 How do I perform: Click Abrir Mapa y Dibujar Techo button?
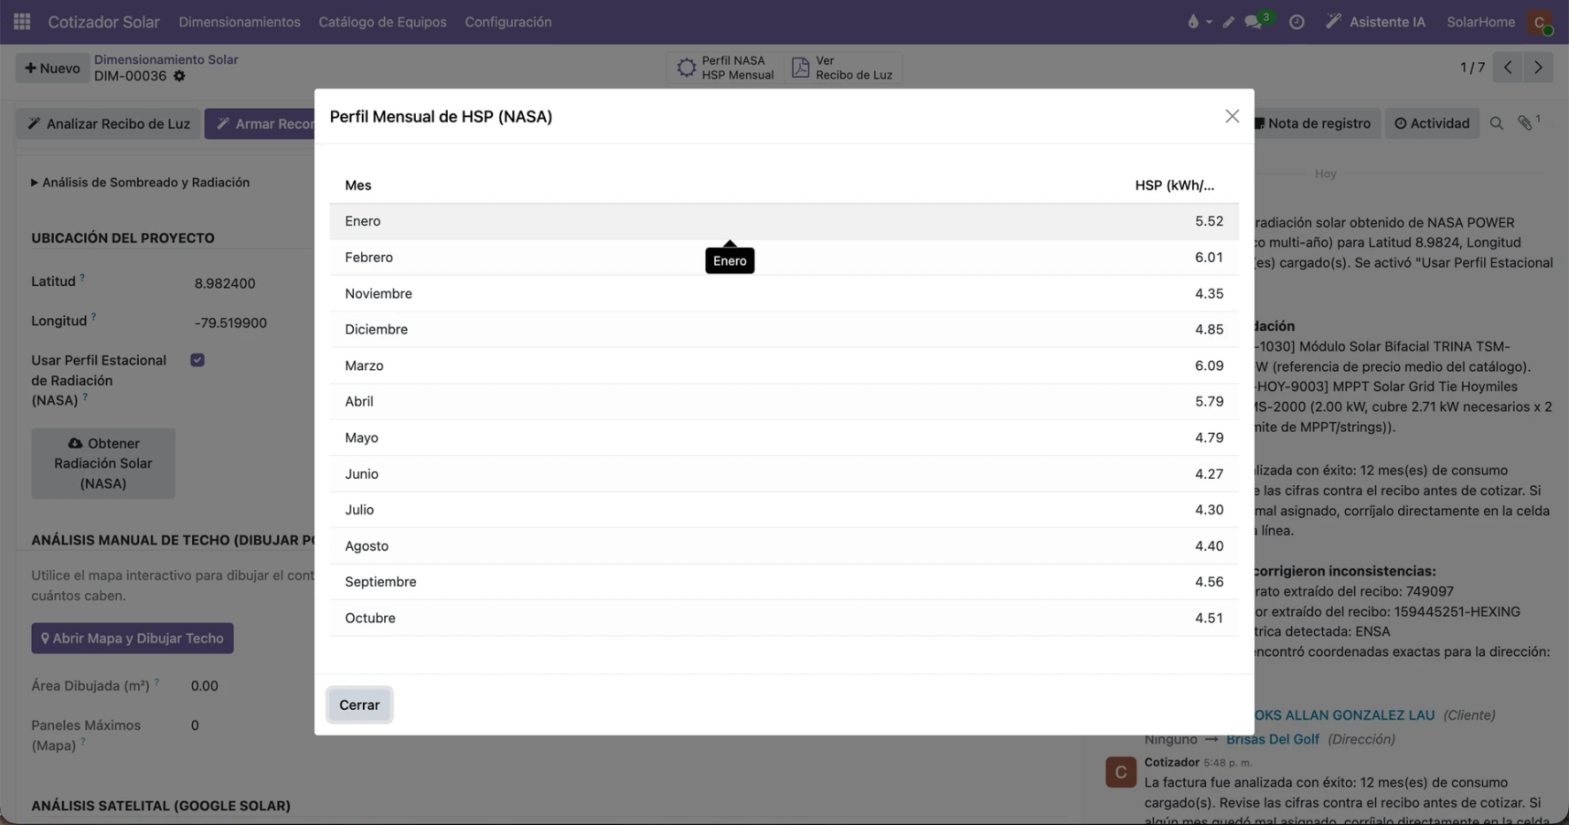coord(133,638)
